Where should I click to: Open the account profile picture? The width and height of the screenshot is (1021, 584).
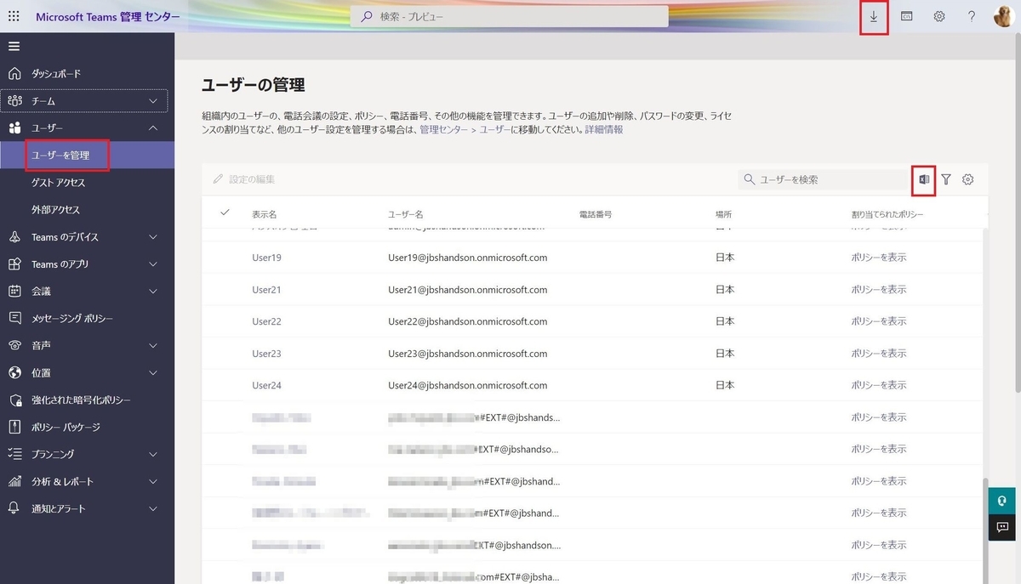click(x=1004, y=16)
